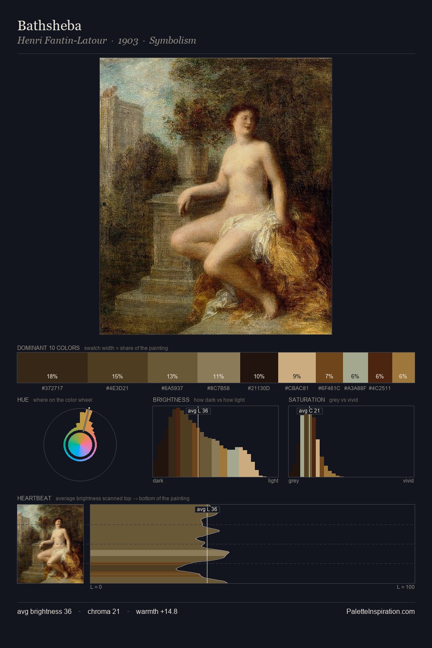The image size is (432, 648).
Task: Click the 'grey' axis label under Saturation
Action: coord(294,480)
